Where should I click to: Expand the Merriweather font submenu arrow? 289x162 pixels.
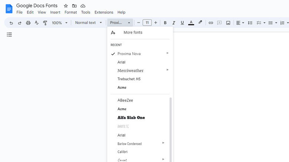167,70
